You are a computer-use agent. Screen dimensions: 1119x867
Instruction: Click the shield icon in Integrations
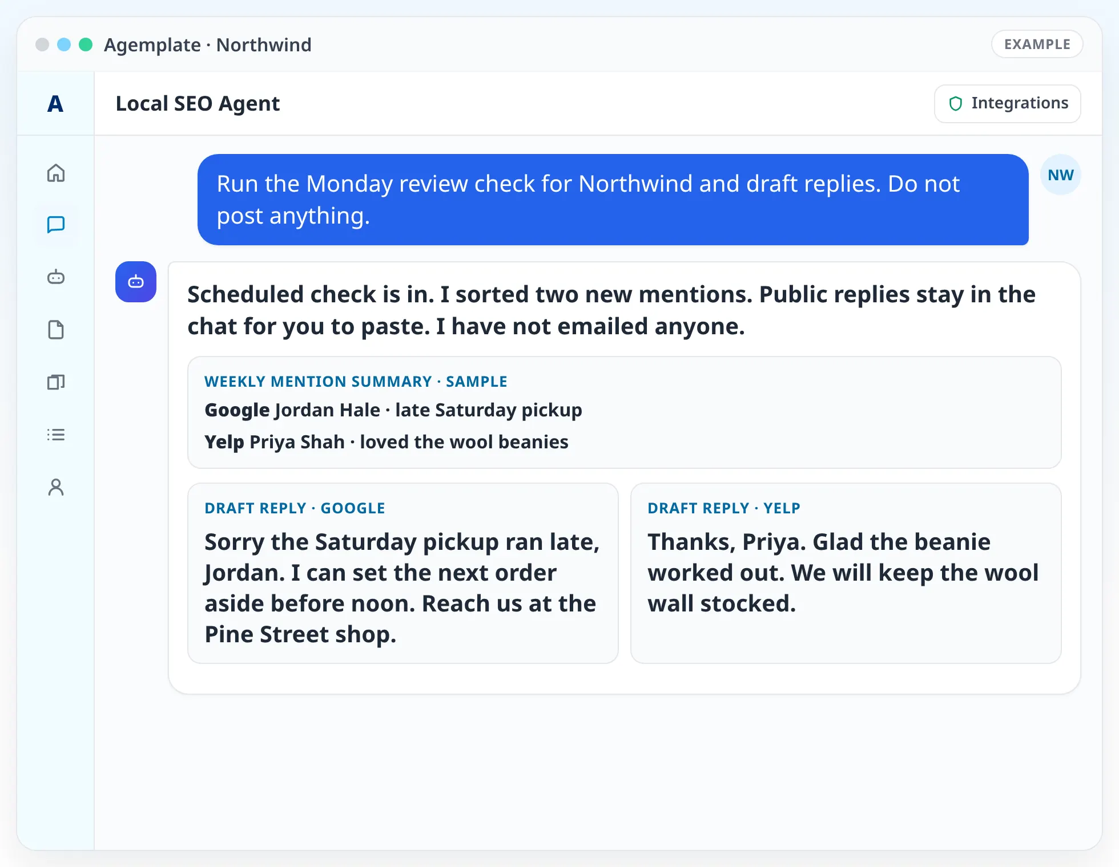pyautogui.click(x=956, y=104)
